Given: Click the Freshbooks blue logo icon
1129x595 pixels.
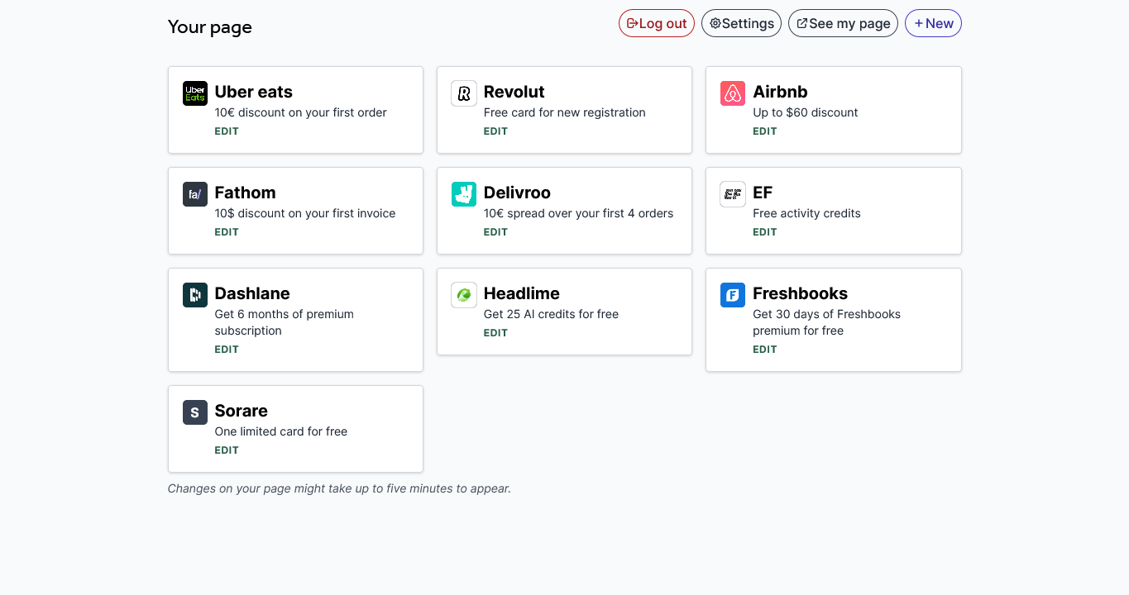Looking at the screenshot, I should pyautogui.click(x=733, y=295).
